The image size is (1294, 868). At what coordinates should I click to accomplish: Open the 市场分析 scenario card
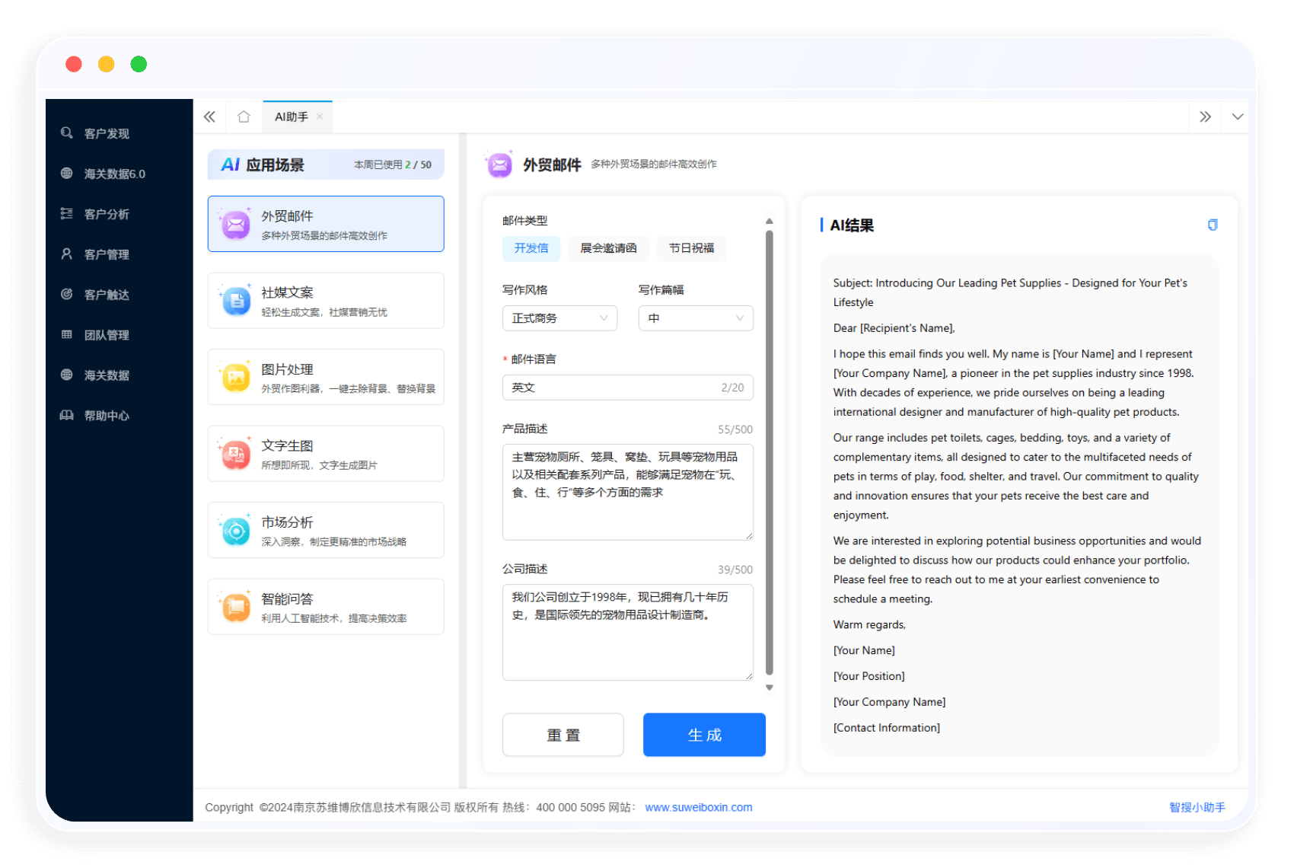pyautogui.click(x=326, y=531)
